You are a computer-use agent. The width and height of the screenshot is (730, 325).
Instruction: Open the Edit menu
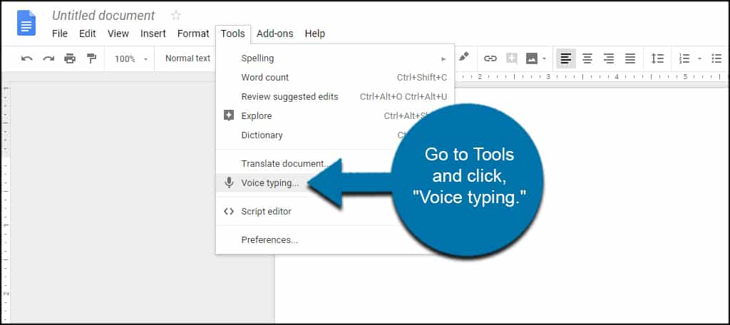(x=88, y=33)
